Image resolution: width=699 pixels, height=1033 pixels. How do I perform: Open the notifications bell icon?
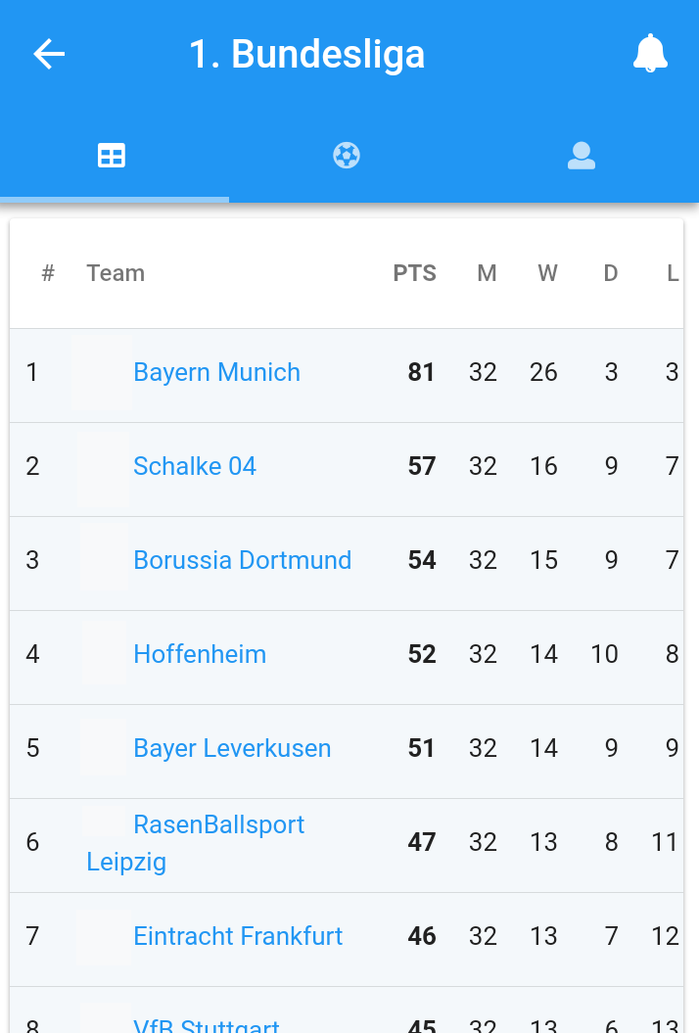tap(650, 54)
